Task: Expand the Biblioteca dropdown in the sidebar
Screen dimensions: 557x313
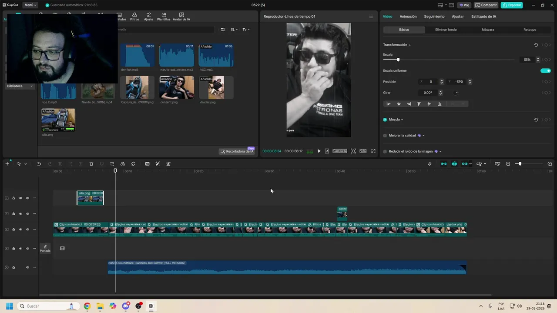Action: [x=20, y=86]
